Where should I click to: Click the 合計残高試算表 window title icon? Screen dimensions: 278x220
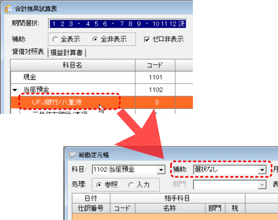tap(8, 9)
